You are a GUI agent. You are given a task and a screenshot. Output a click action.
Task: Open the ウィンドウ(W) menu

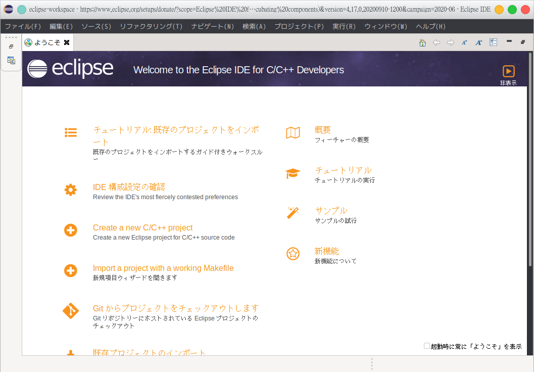(x=386, y=26)
